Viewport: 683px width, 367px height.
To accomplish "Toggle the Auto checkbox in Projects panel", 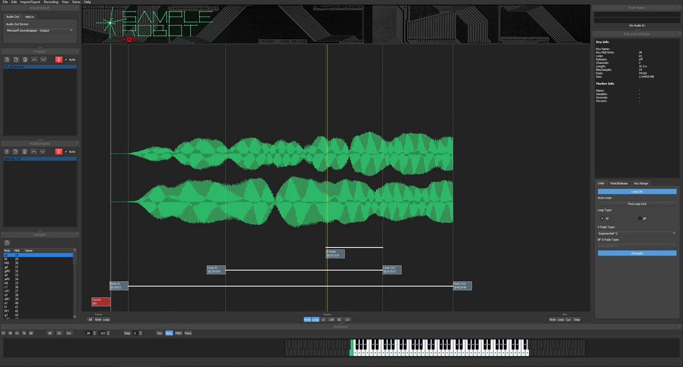I will click(x=66, y=59).
